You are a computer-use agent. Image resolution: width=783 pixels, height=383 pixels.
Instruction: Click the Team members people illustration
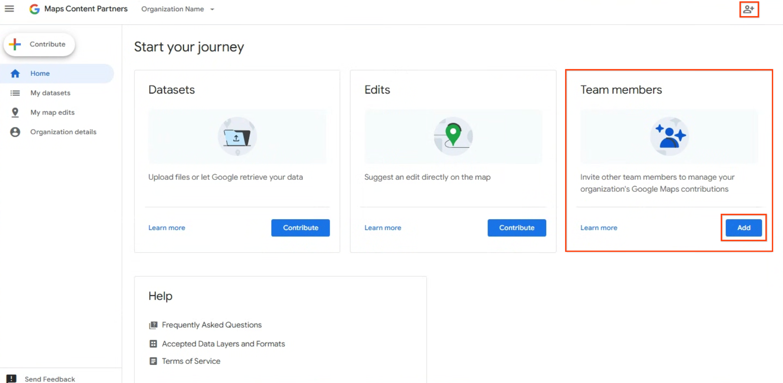(669, 136)
